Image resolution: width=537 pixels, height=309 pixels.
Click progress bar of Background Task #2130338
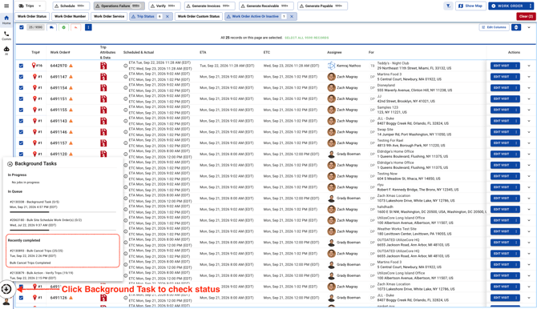tap(63, 212)
